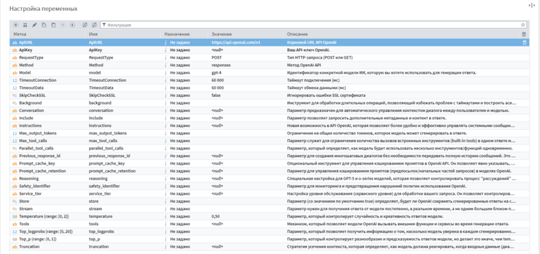Click float type icon of Top_p row
Viewport: 540px width, 254px height.
click(x=14, y=239)
